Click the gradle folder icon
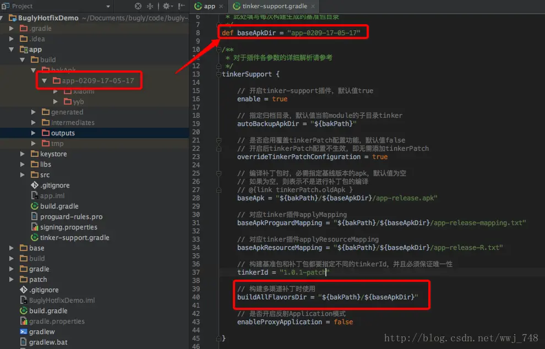This screenshot has height=349, width=545. 24,269
